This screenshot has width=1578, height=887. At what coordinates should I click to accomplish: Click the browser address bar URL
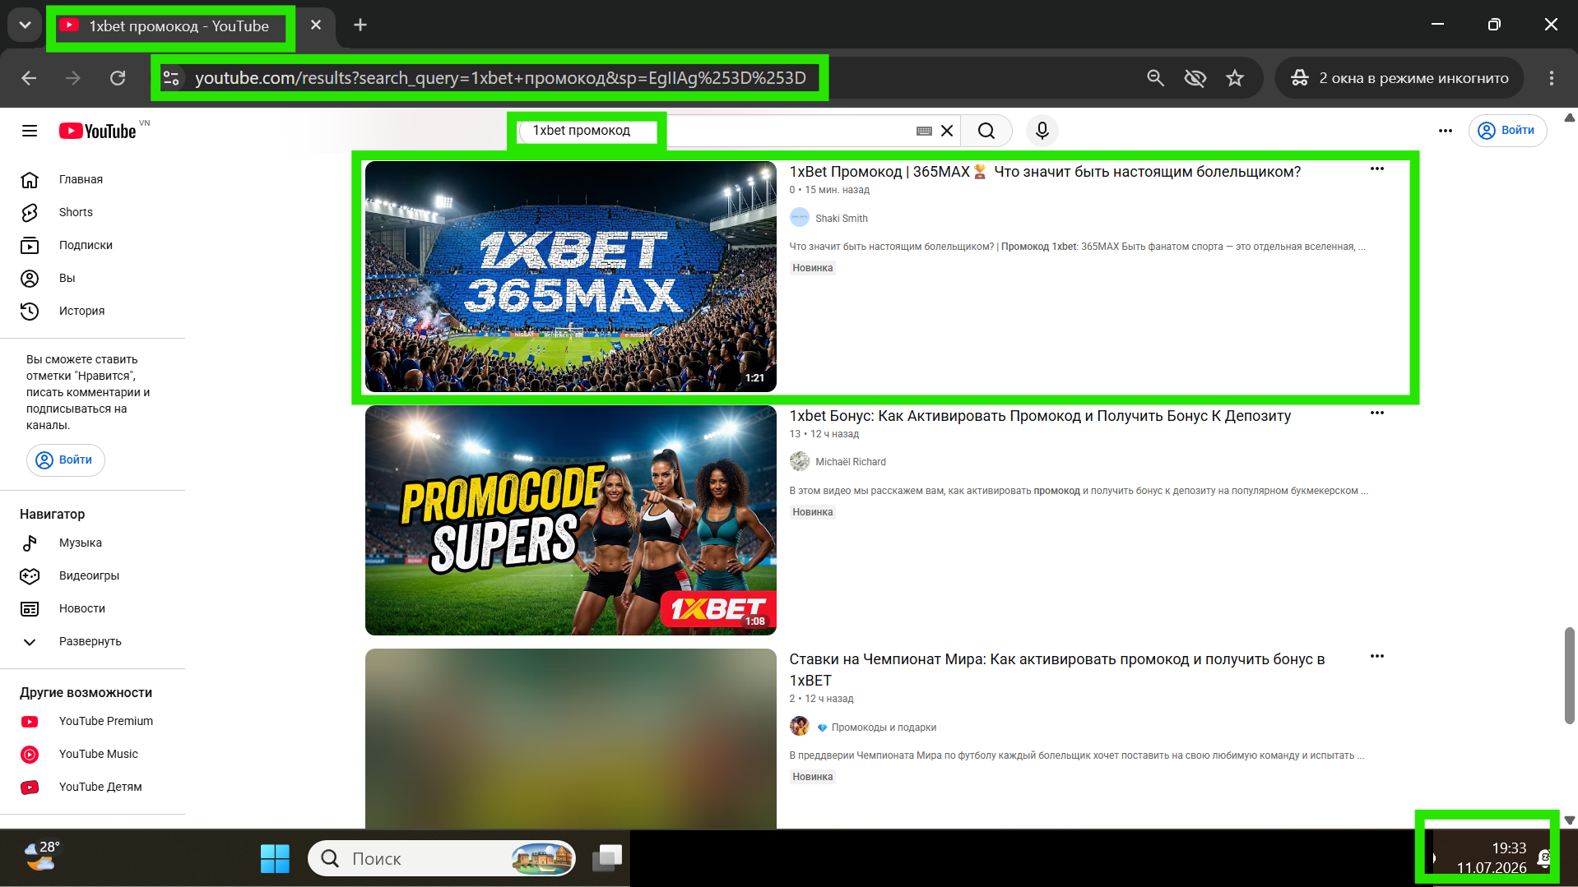500,78
